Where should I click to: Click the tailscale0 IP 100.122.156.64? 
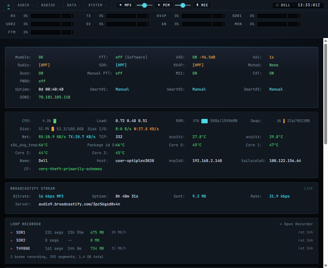coord(285,161)
